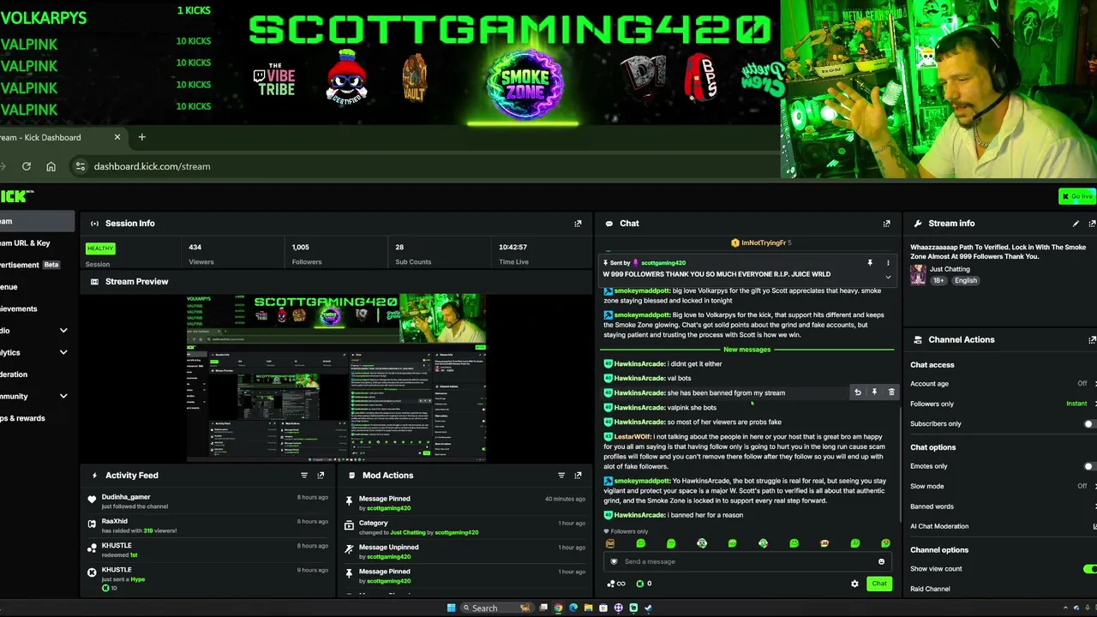
Task: Reply to HawkinsArcade's banned message
Action: click(x=857, y=392)
